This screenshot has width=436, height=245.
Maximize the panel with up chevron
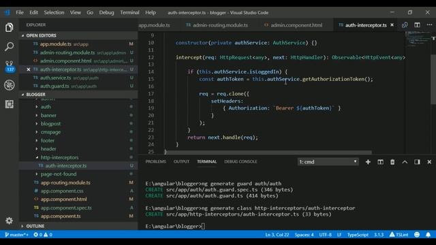(405, 162)
